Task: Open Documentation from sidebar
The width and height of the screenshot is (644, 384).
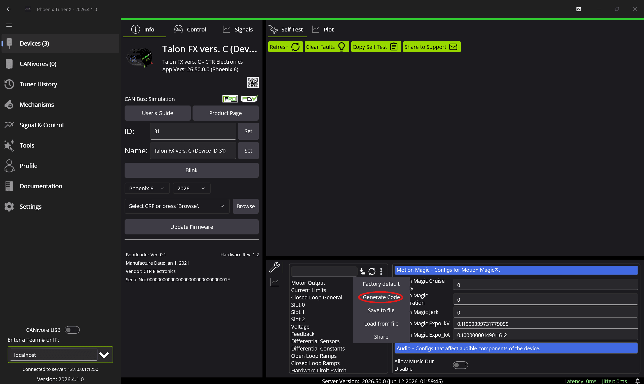Action: pyautogui.click(x=60, y=186)
